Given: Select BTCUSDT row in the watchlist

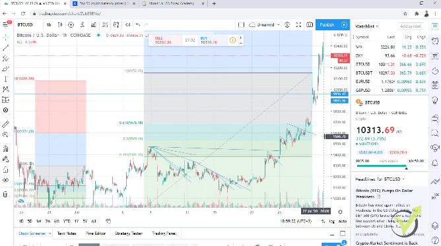Looking at the screenshot, I should click(x=390, y=73).
